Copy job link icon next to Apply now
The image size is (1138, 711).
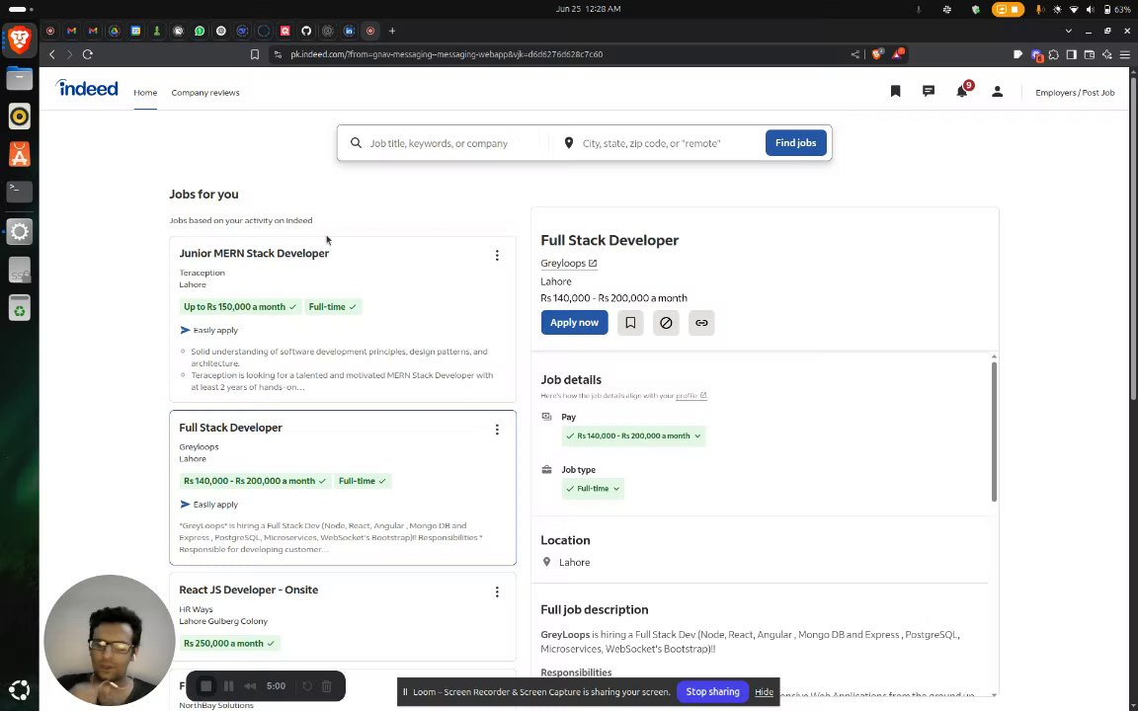pyautogui.click(x=701, y=323)
